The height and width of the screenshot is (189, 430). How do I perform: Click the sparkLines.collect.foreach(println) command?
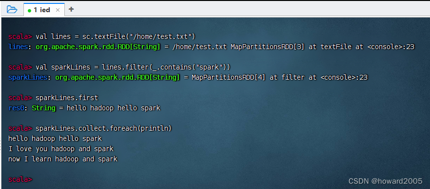pos(104,128)
